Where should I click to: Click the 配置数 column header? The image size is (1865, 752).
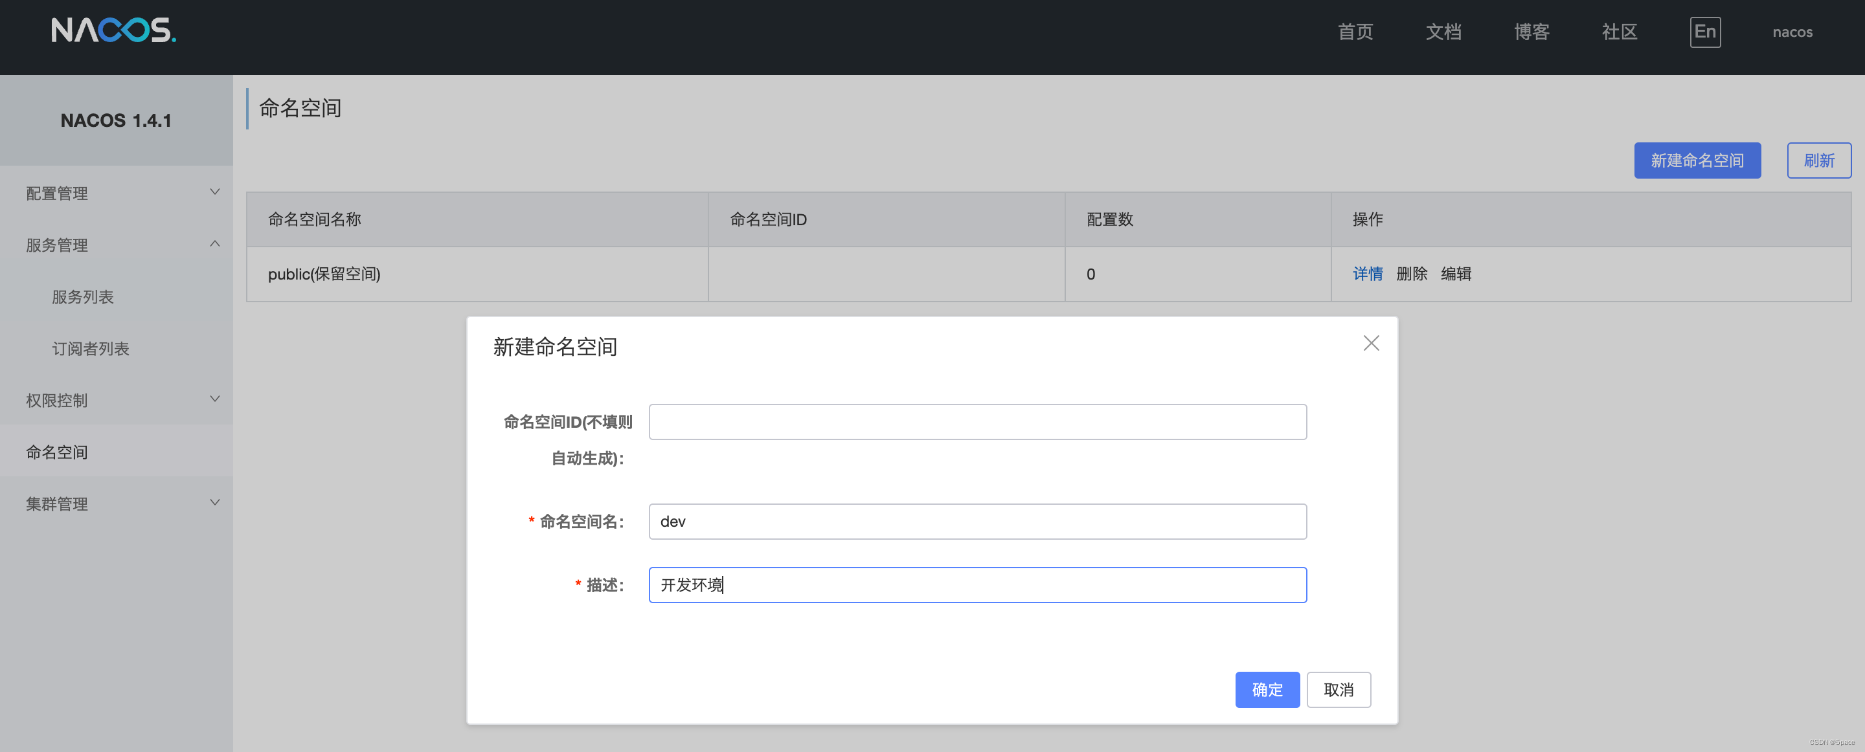click(1197, 219)
